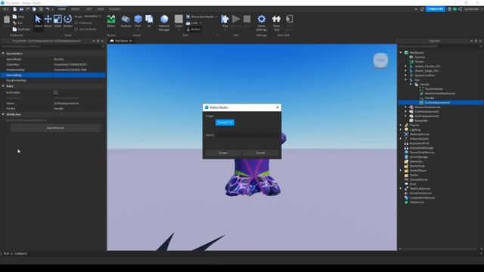484x272 pixels.
Task: Select ReplicatedStorage in Explorer
Action: (421, 148)
